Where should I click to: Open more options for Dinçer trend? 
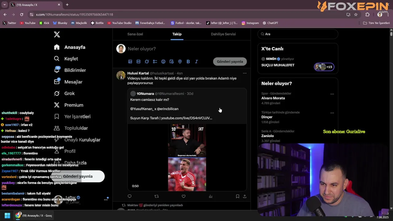click(x=332, y=113)
